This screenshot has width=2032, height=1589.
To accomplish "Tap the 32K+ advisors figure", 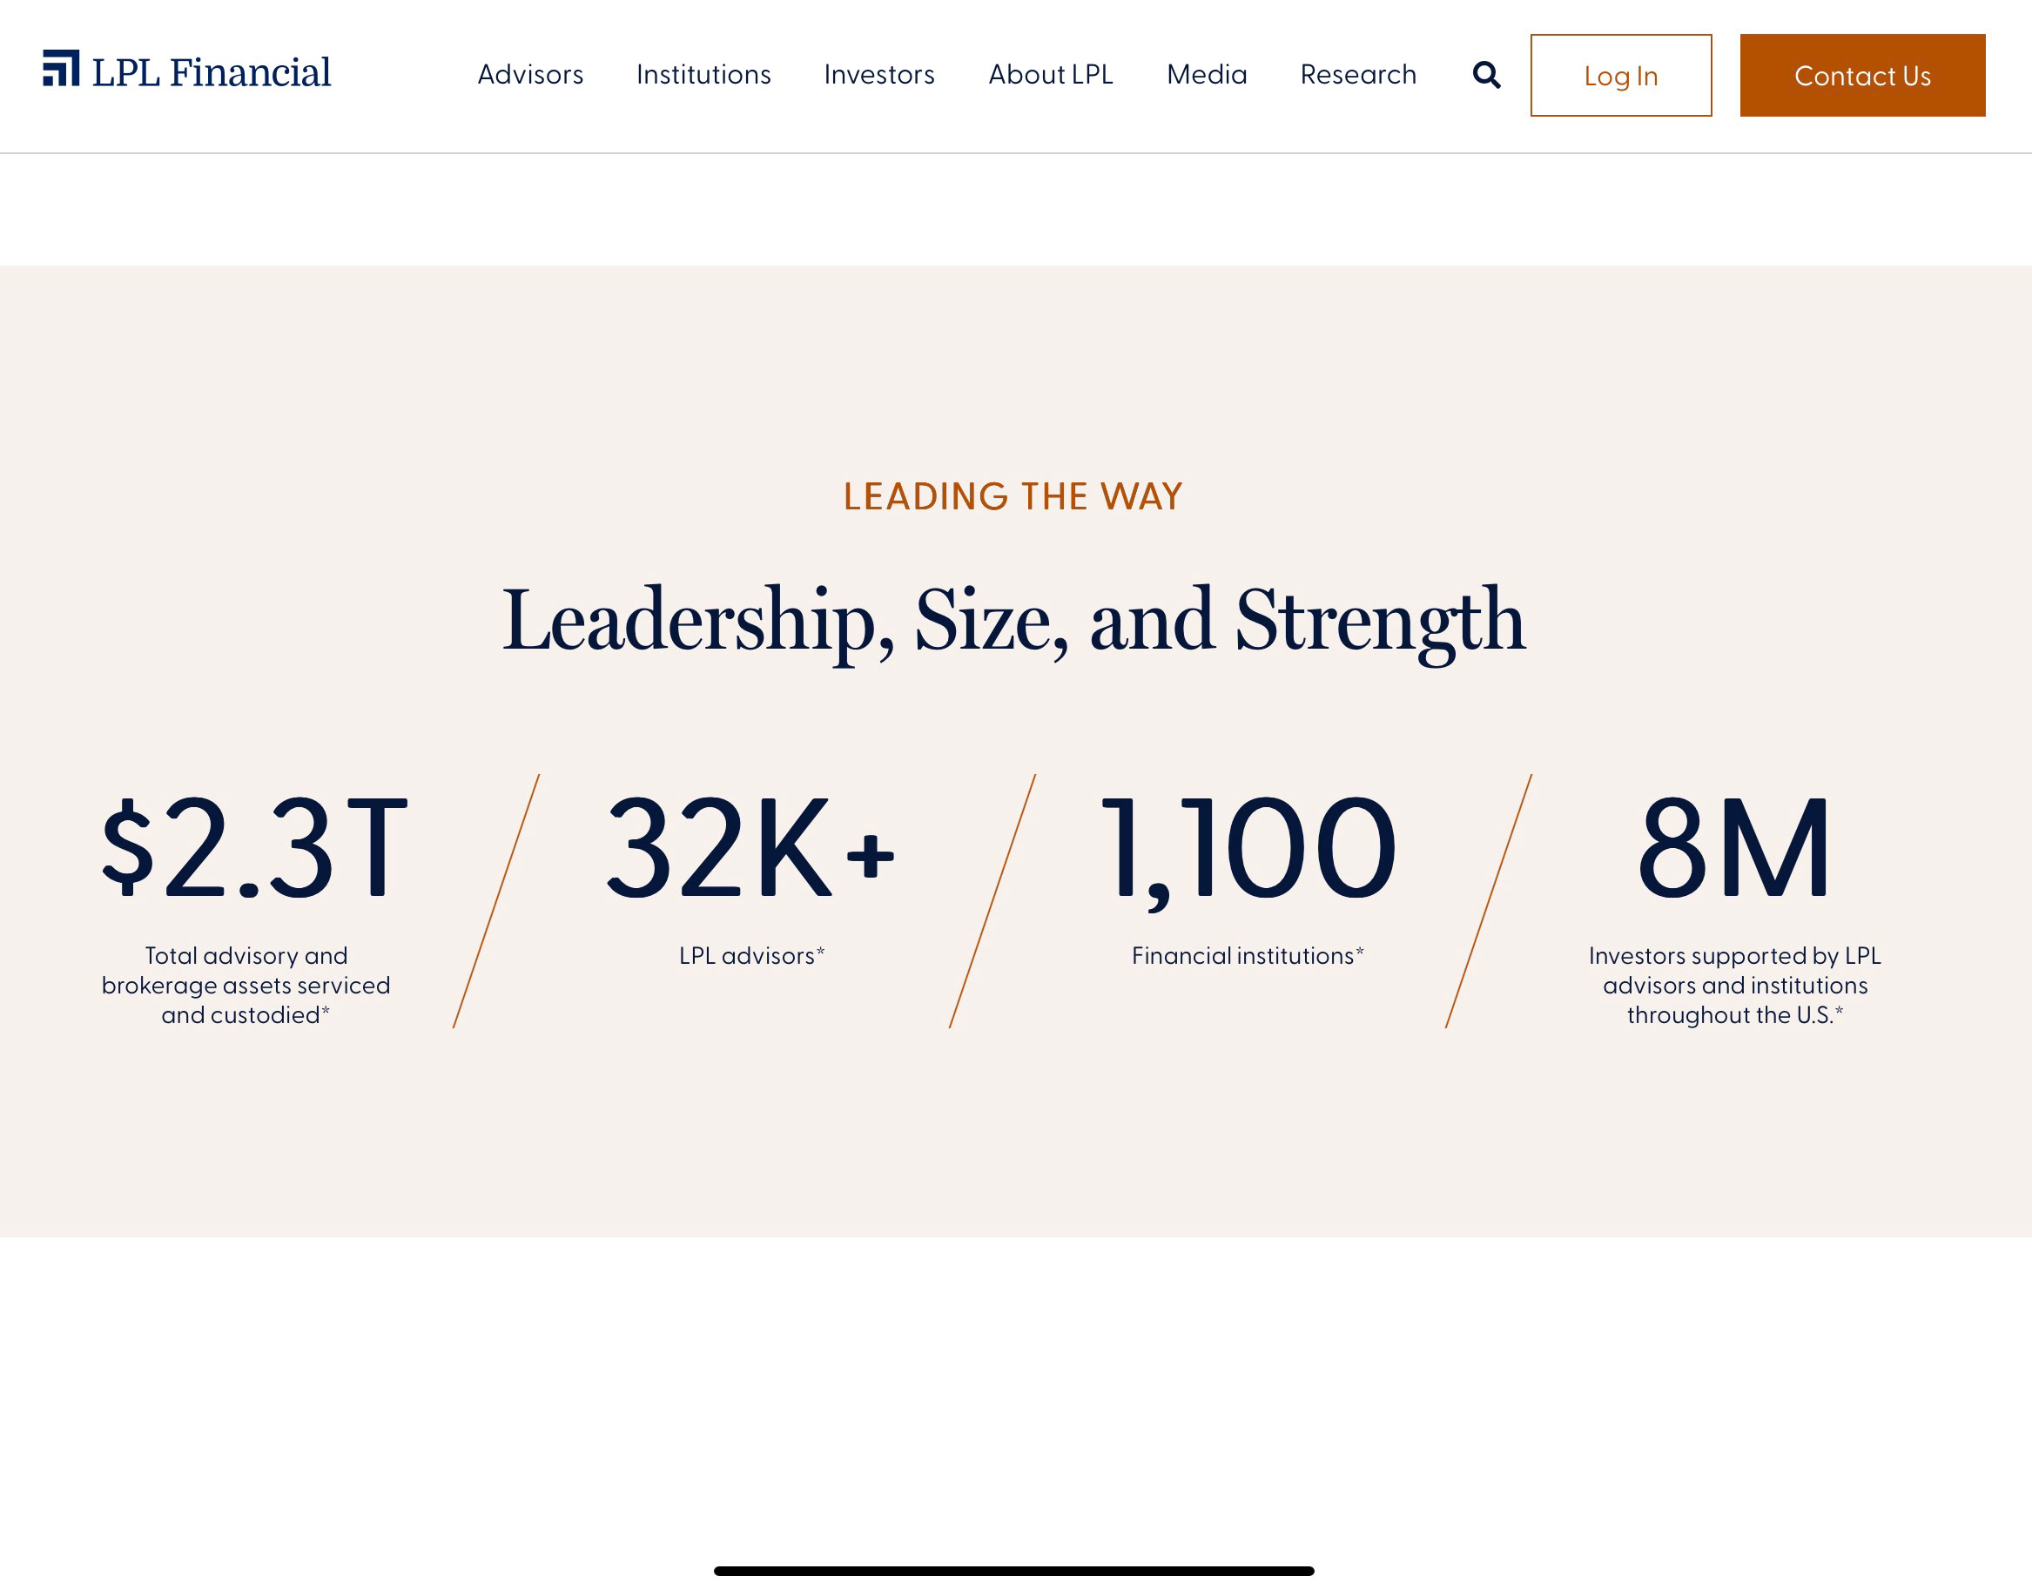I will pyautogui.click(x=750, y=848).
